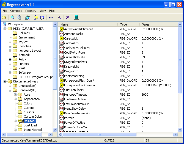Open the Compare menu

pyautogui.click(x=16, y=11)
